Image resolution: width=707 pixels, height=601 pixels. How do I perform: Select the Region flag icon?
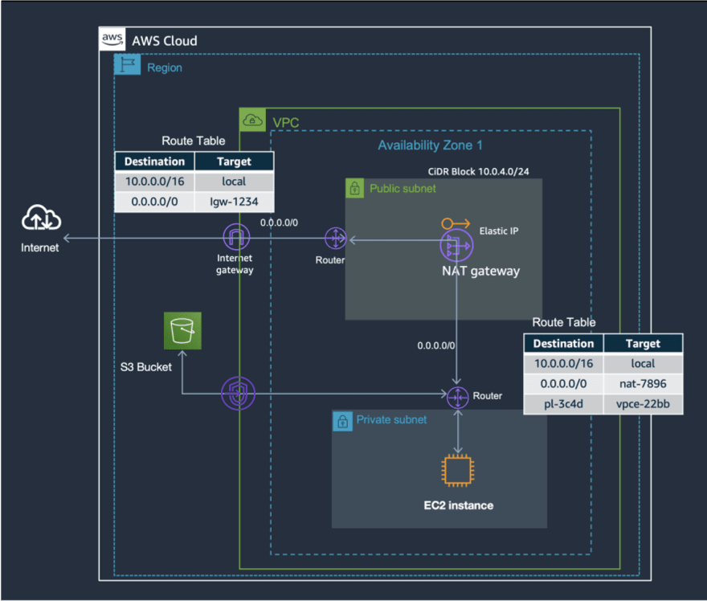[x=127, y=64]
